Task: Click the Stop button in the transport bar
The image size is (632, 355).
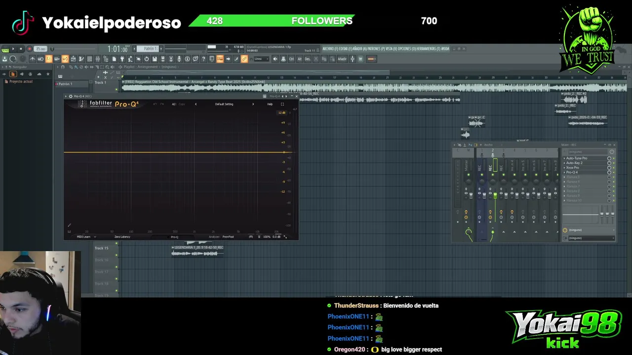Action: click(21, 49)
